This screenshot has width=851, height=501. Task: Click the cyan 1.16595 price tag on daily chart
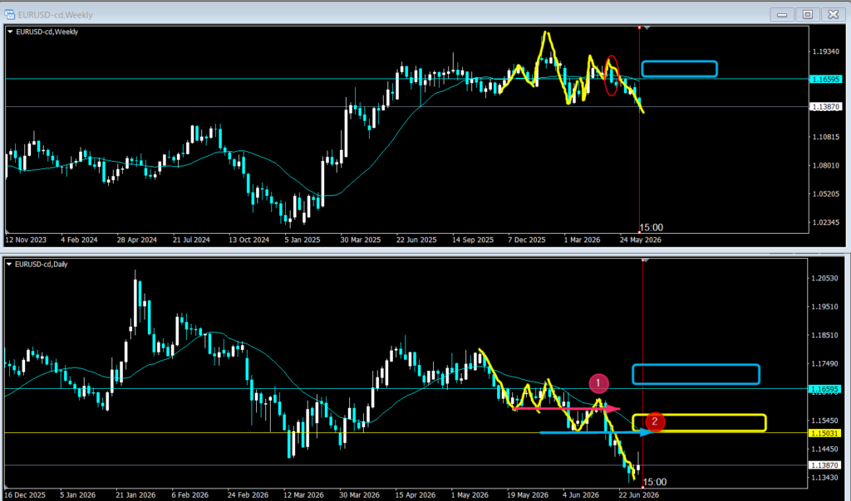[824, 389]
